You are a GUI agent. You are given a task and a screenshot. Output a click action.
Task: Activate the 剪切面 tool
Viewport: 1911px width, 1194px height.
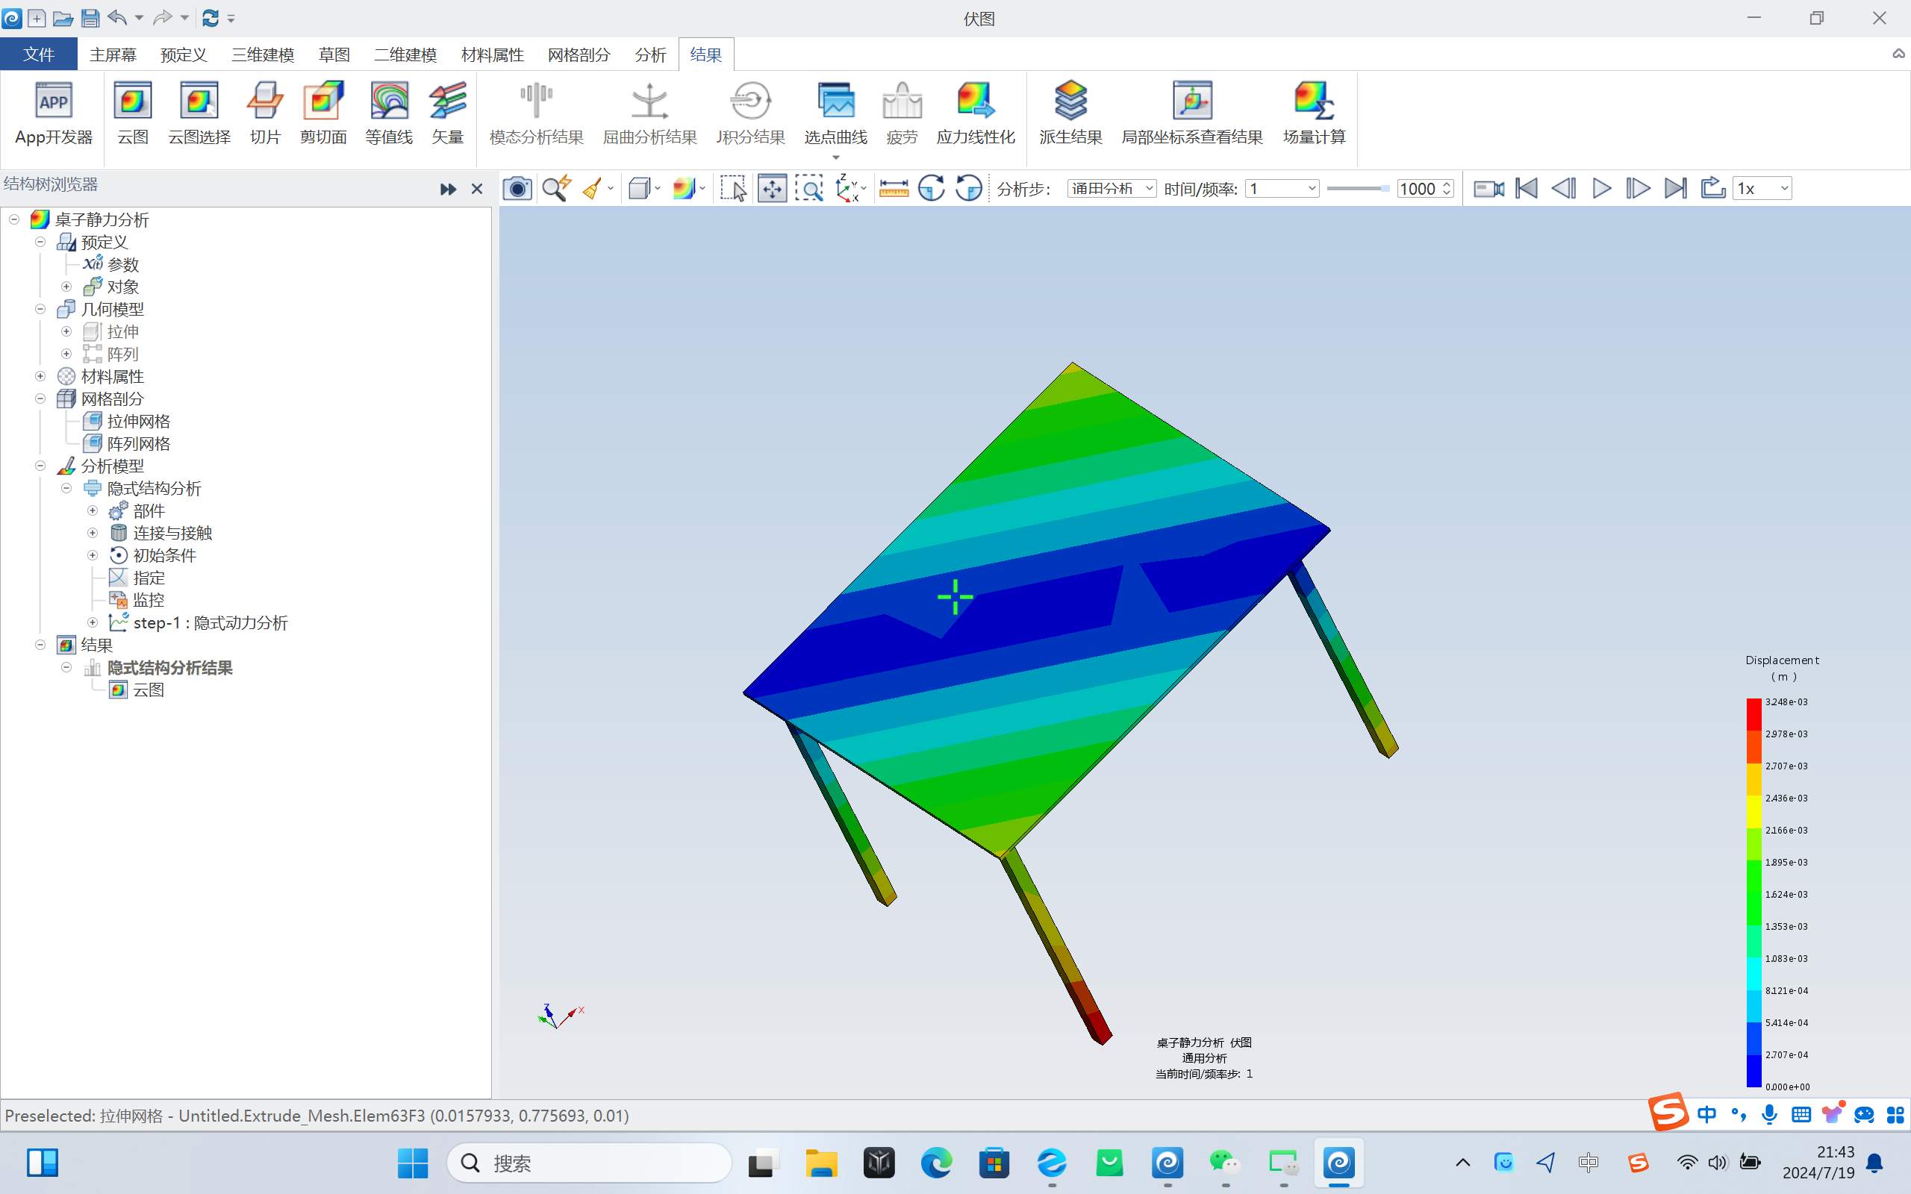pyautogui.click(x=323, y=113)
